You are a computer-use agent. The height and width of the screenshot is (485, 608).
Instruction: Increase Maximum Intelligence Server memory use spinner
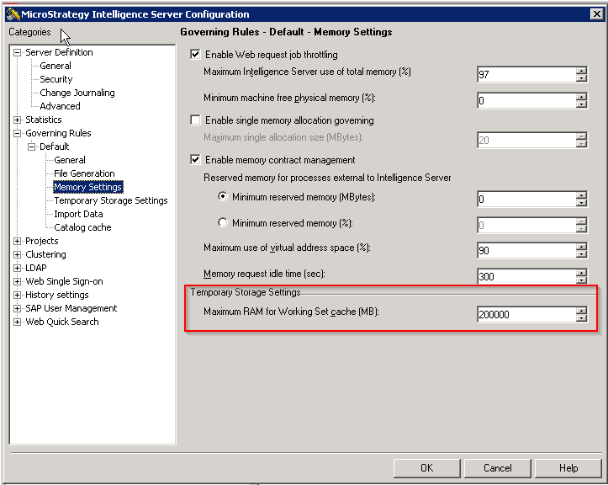(x=581, y=70)
